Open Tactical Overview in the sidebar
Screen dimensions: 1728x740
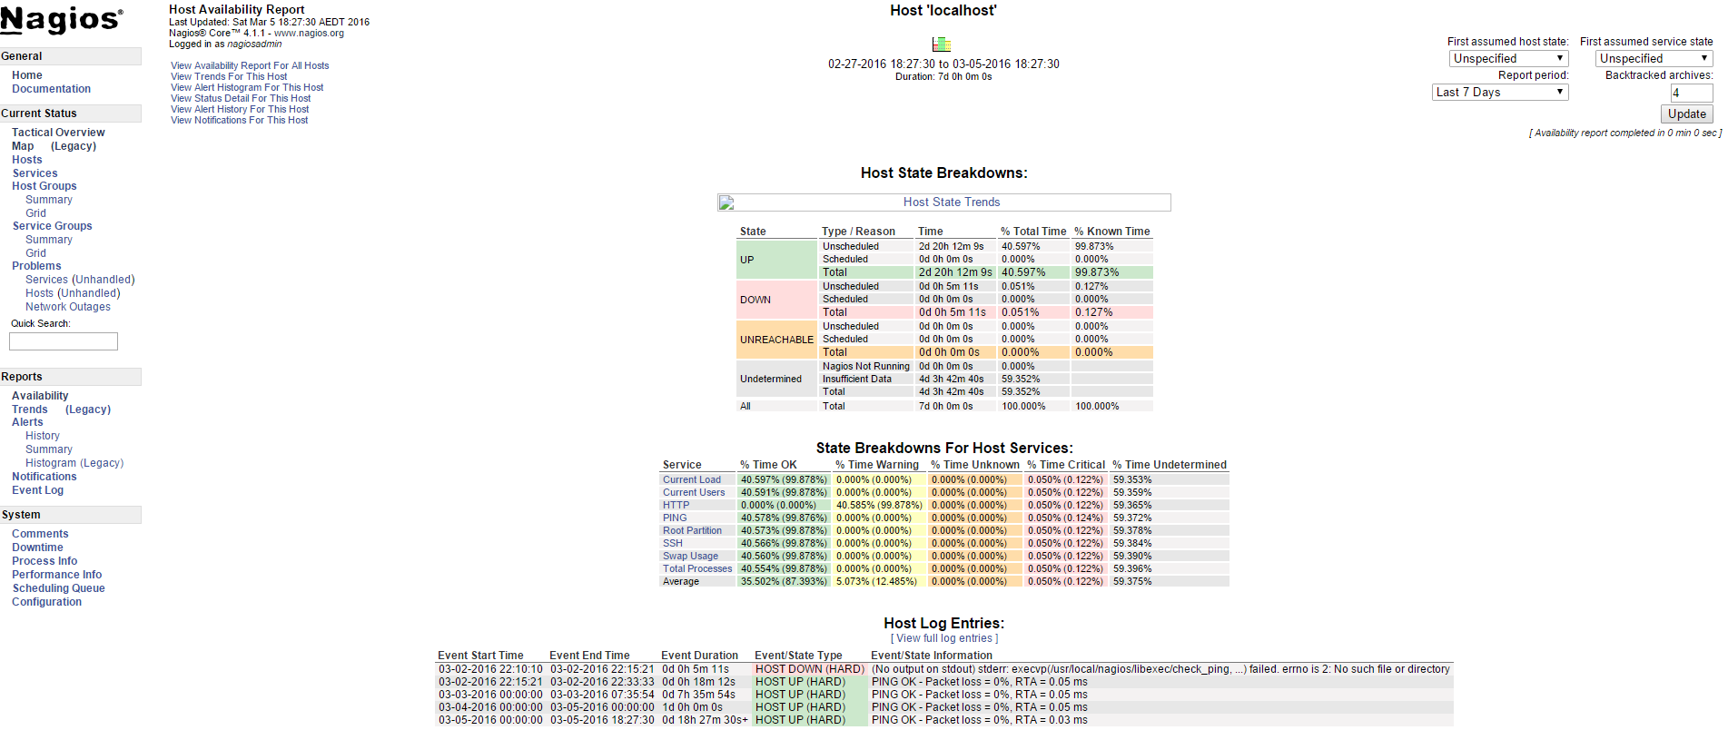(58, 133)
